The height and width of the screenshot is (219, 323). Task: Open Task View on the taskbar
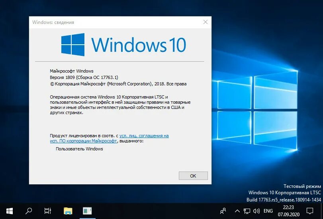pos(48,211)
